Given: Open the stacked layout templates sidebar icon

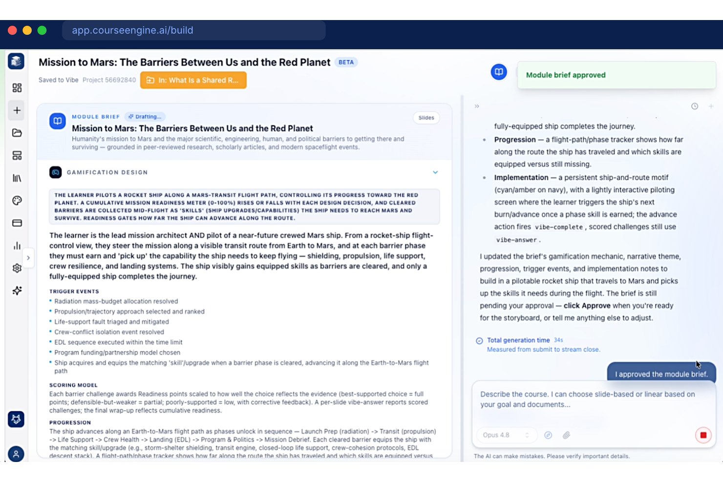Looking at the screenshot, I should click(x=17, y=155).
